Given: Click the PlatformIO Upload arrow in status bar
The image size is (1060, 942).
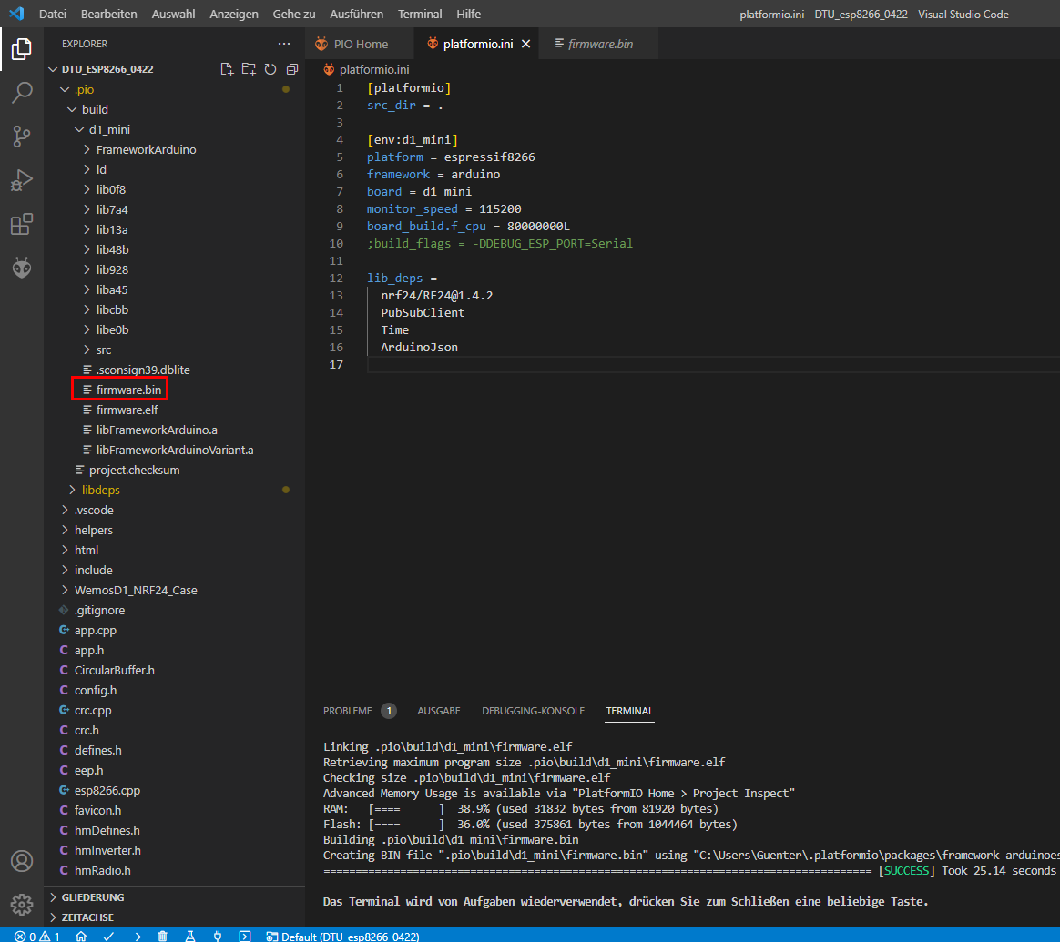Looking at the screenshot, I should (x=135, y=936).
